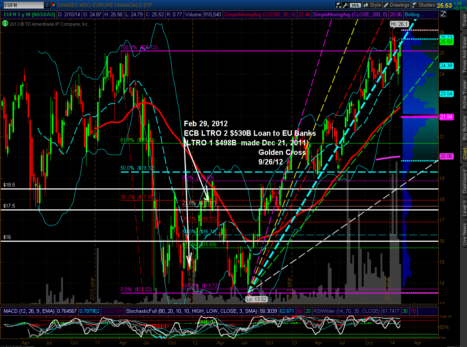Image resolution: width=467 pixels, height=347 pixels.
Task: Click the candlestick Style icon button
Action: click(372, 5)
